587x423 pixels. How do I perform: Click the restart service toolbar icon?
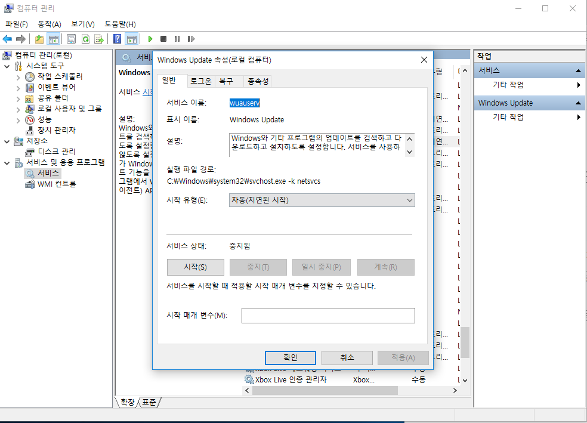(x=191, y=39)
